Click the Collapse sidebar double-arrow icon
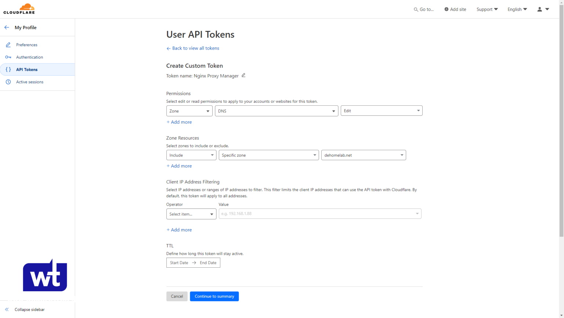Viewport: 564px width, 318px height. [x=7, y=310]
